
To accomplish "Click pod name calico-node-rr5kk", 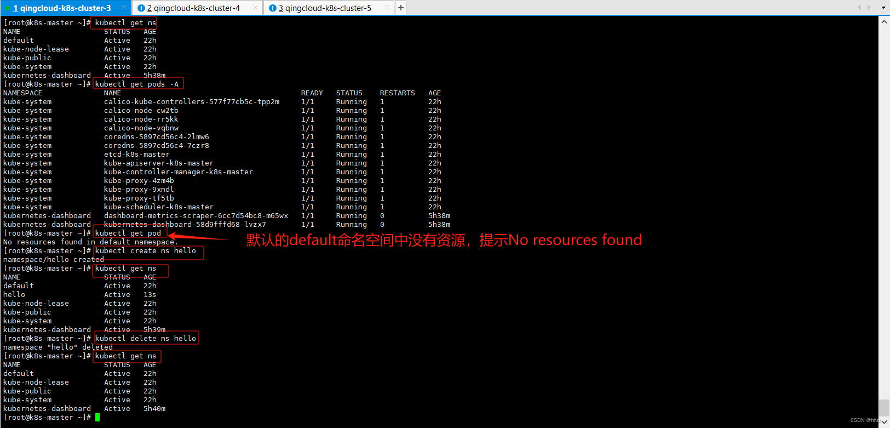I will [x=141, y=119].
